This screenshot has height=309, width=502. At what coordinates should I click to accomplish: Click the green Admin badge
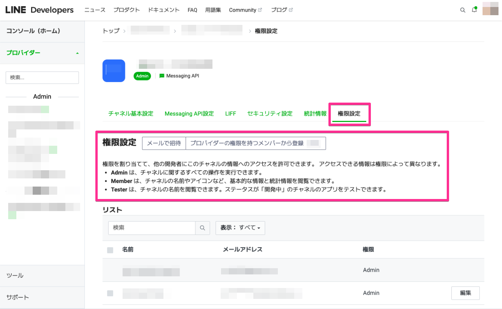point(142,76)
